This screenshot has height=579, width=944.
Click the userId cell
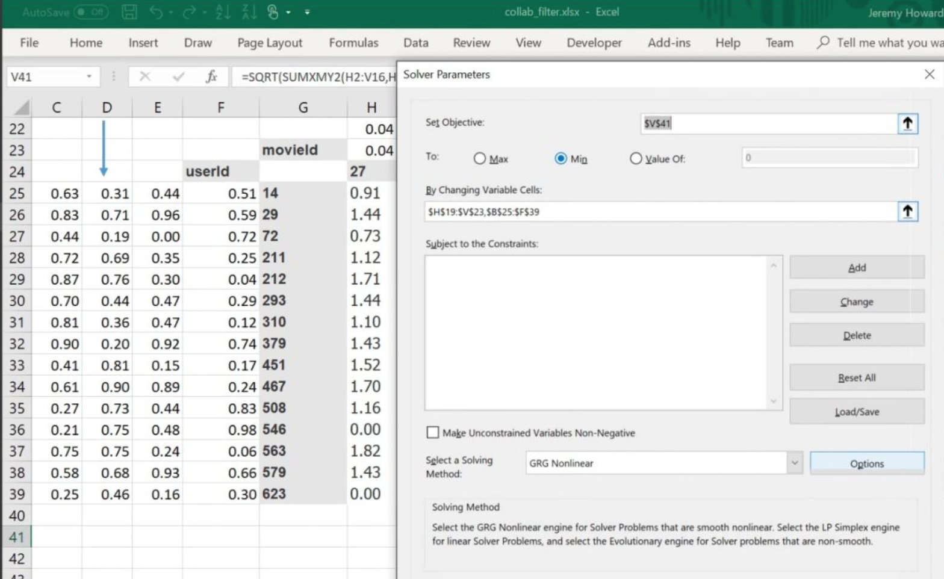point(220,172)
